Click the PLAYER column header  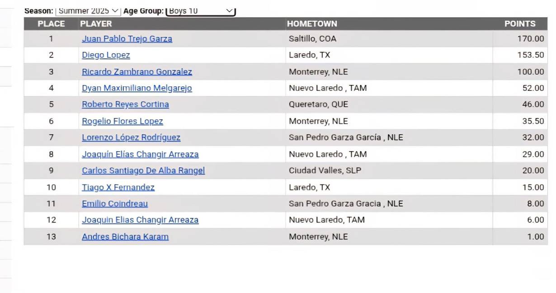point(96,24)
